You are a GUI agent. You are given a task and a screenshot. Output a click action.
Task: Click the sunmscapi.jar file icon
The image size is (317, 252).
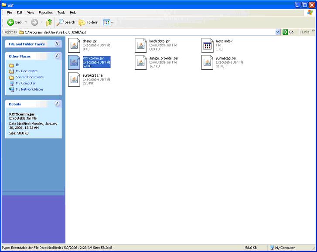pos(207,62)
